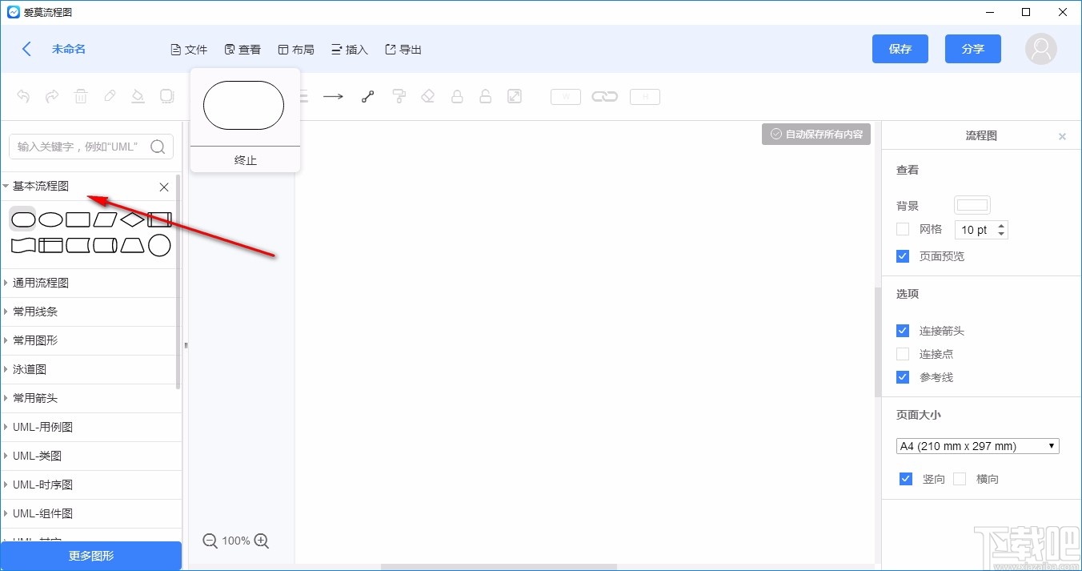
Task: Select the straight arrow connector icon
Action: (x=333, y=96)
